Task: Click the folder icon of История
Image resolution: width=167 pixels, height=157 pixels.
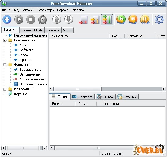Action: 10,89
